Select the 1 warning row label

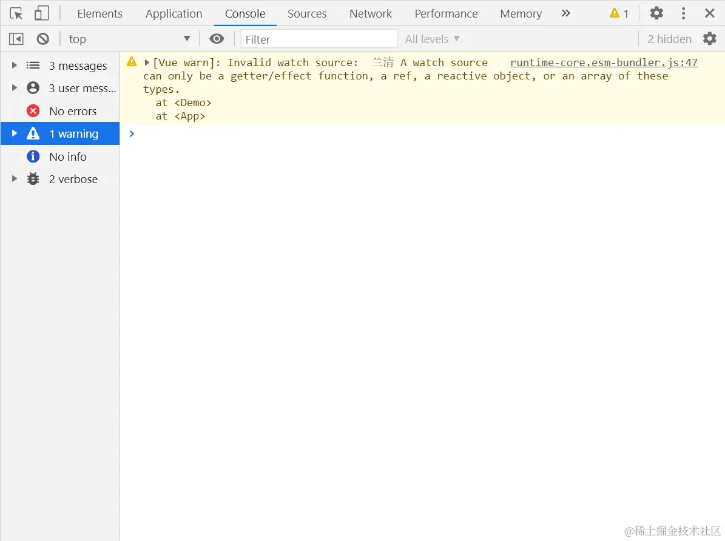(74, 134)
